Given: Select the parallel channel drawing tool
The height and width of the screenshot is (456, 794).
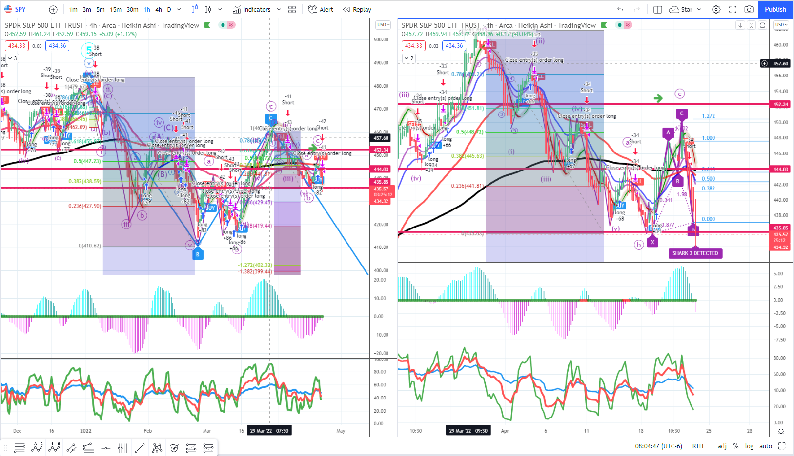Looking at the screenshot, I should [71, 447].
